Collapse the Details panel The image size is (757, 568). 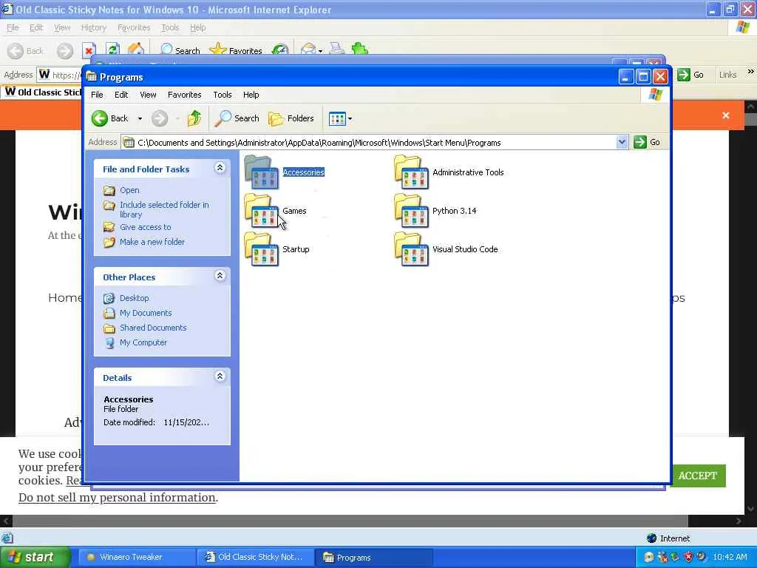pos(220,376)
